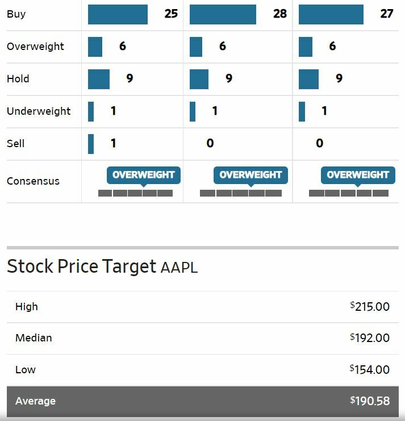
Task: Click the Sell row label
Action: [15, 144]
